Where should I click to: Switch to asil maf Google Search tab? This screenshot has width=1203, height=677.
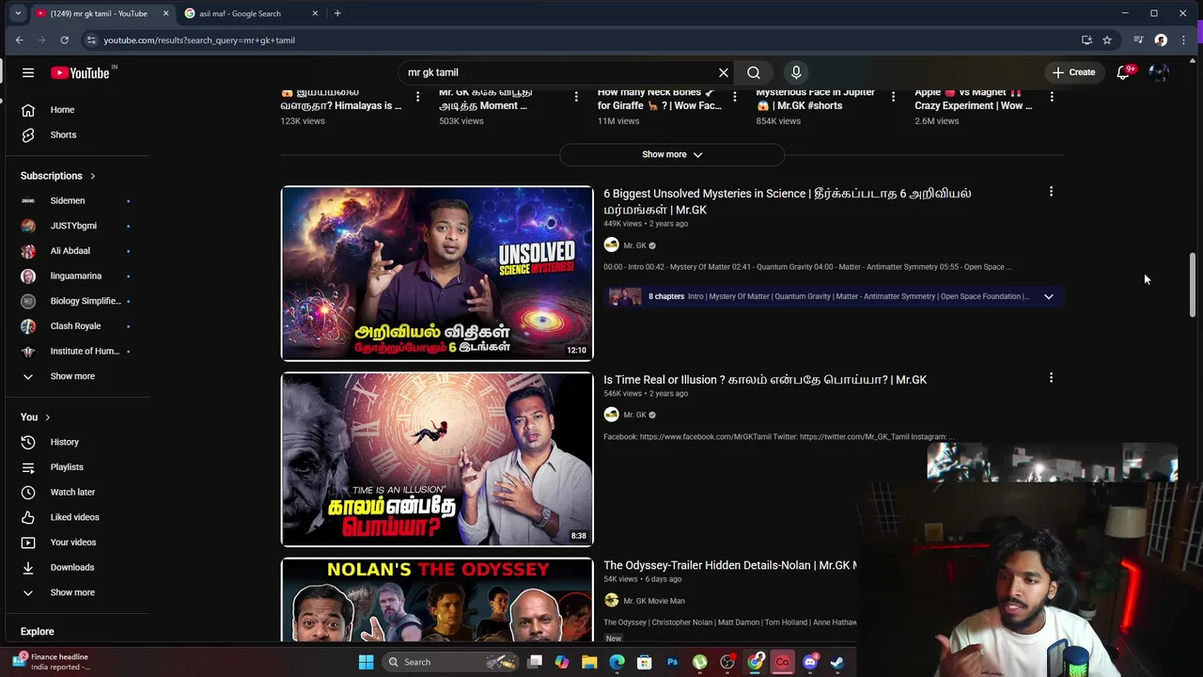251,13
